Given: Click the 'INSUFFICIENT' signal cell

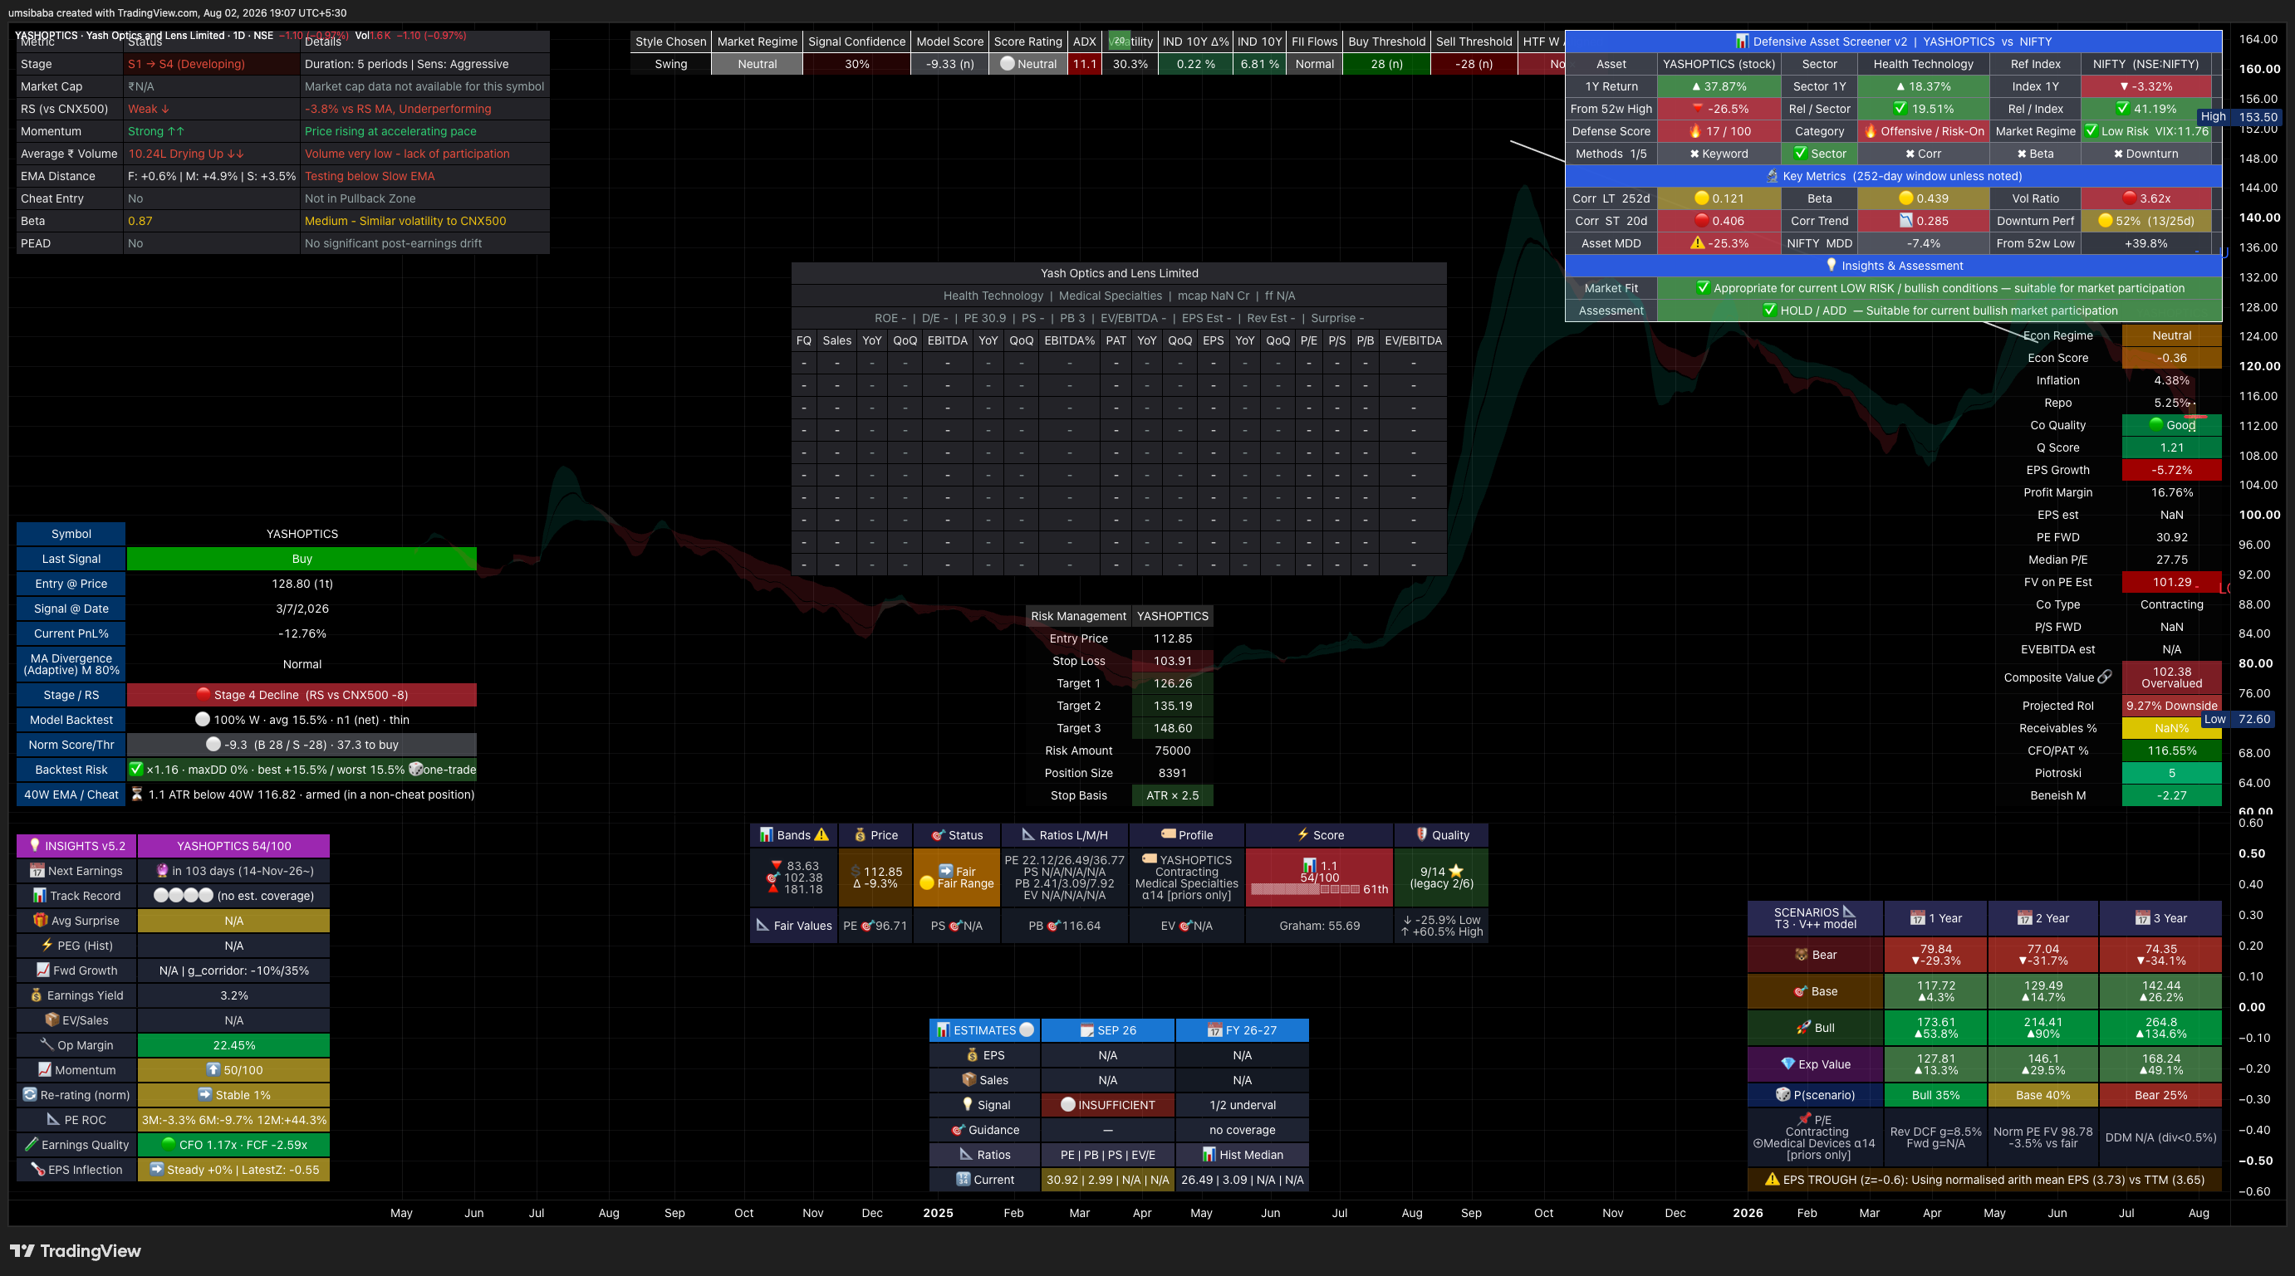Looking at the screenshot, I should pos(1107,1105).
